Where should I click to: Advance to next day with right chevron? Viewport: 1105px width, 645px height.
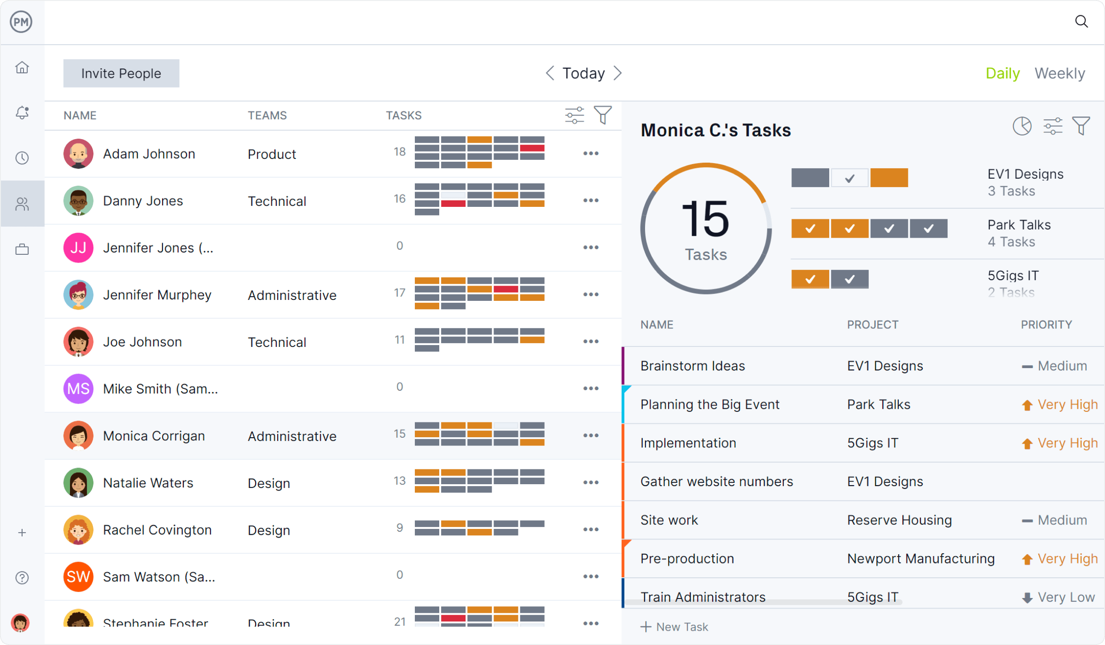click(x=618, y=73)
